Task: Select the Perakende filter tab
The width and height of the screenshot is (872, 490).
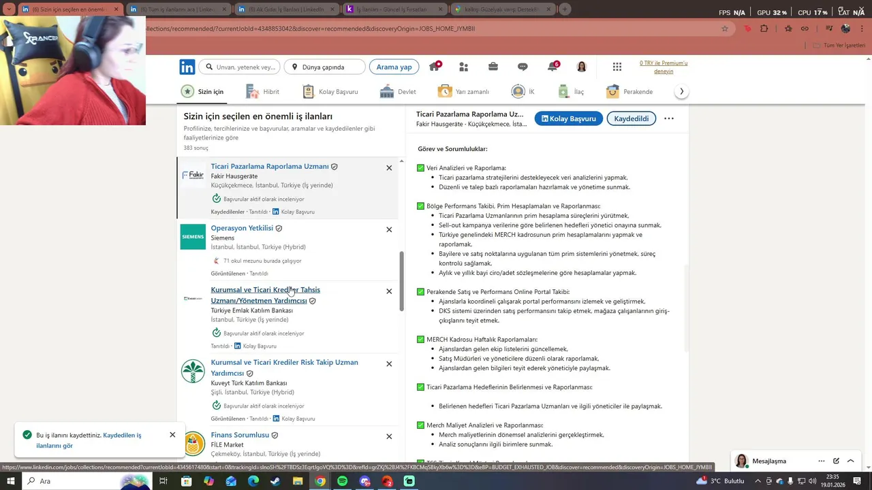Action: pos(629,91)
